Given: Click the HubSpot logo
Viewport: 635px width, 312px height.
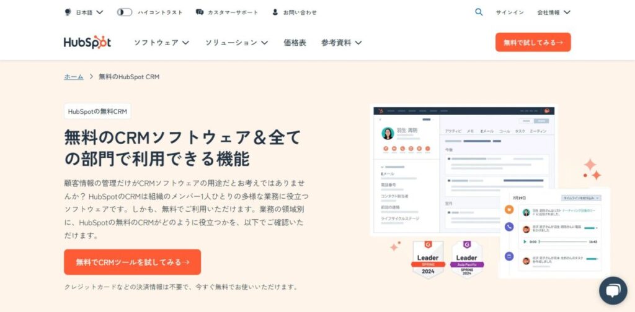Looking at the screenshot, I should point(87,43).
